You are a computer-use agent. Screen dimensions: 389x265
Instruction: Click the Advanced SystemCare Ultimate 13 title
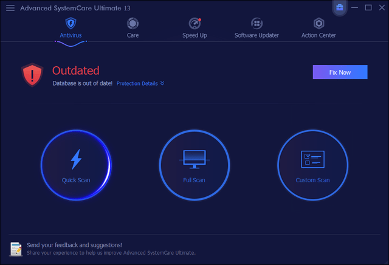coord(75,8)
